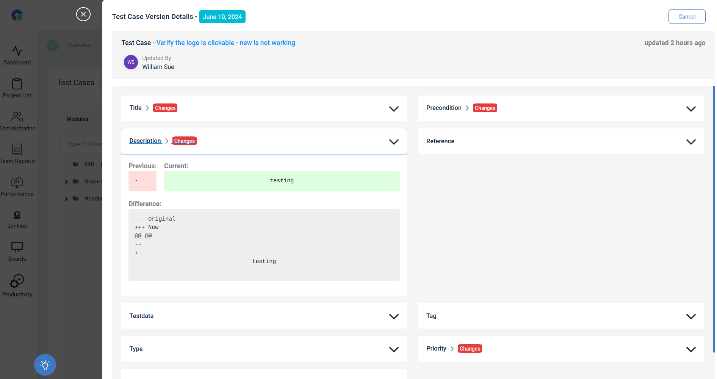The height and width of the screenshot is (379, 717).
Task: Click the Modules heading
Action: tap(77, 119)
